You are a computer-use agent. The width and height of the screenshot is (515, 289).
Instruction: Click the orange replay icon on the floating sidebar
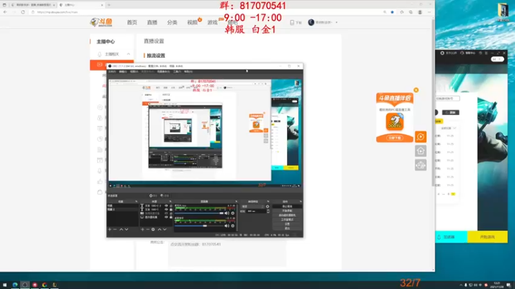pos(420,137)
